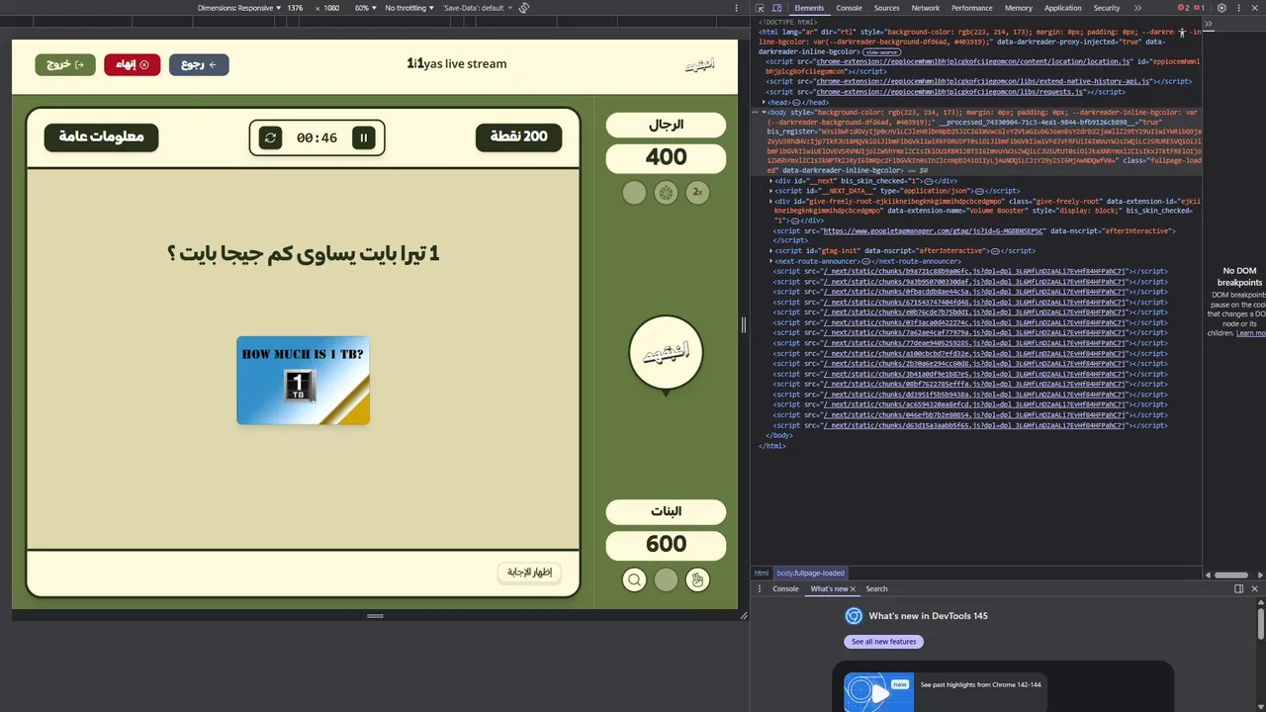Use the middle flower lifeline for الرجال team
1266x712 pixels.
coord(666,193)
